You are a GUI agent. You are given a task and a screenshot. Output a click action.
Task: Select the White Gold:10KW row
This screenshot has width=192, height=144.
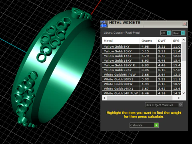(142, 84)
